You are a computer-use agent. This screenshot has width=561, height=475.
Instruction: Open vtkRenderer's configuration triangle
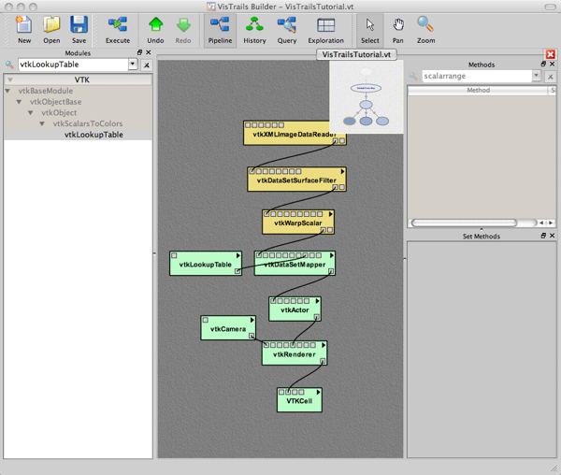pyautogui.click(x=324, y=345)
